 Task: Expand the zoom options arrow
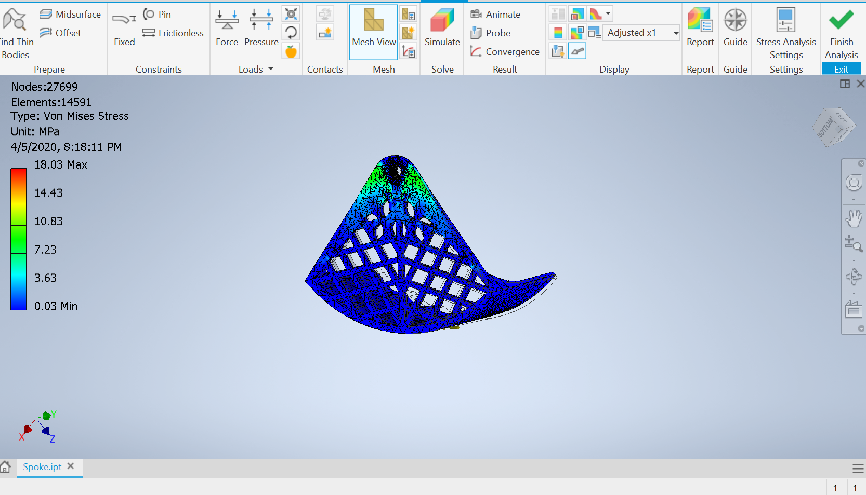(854, 260)
